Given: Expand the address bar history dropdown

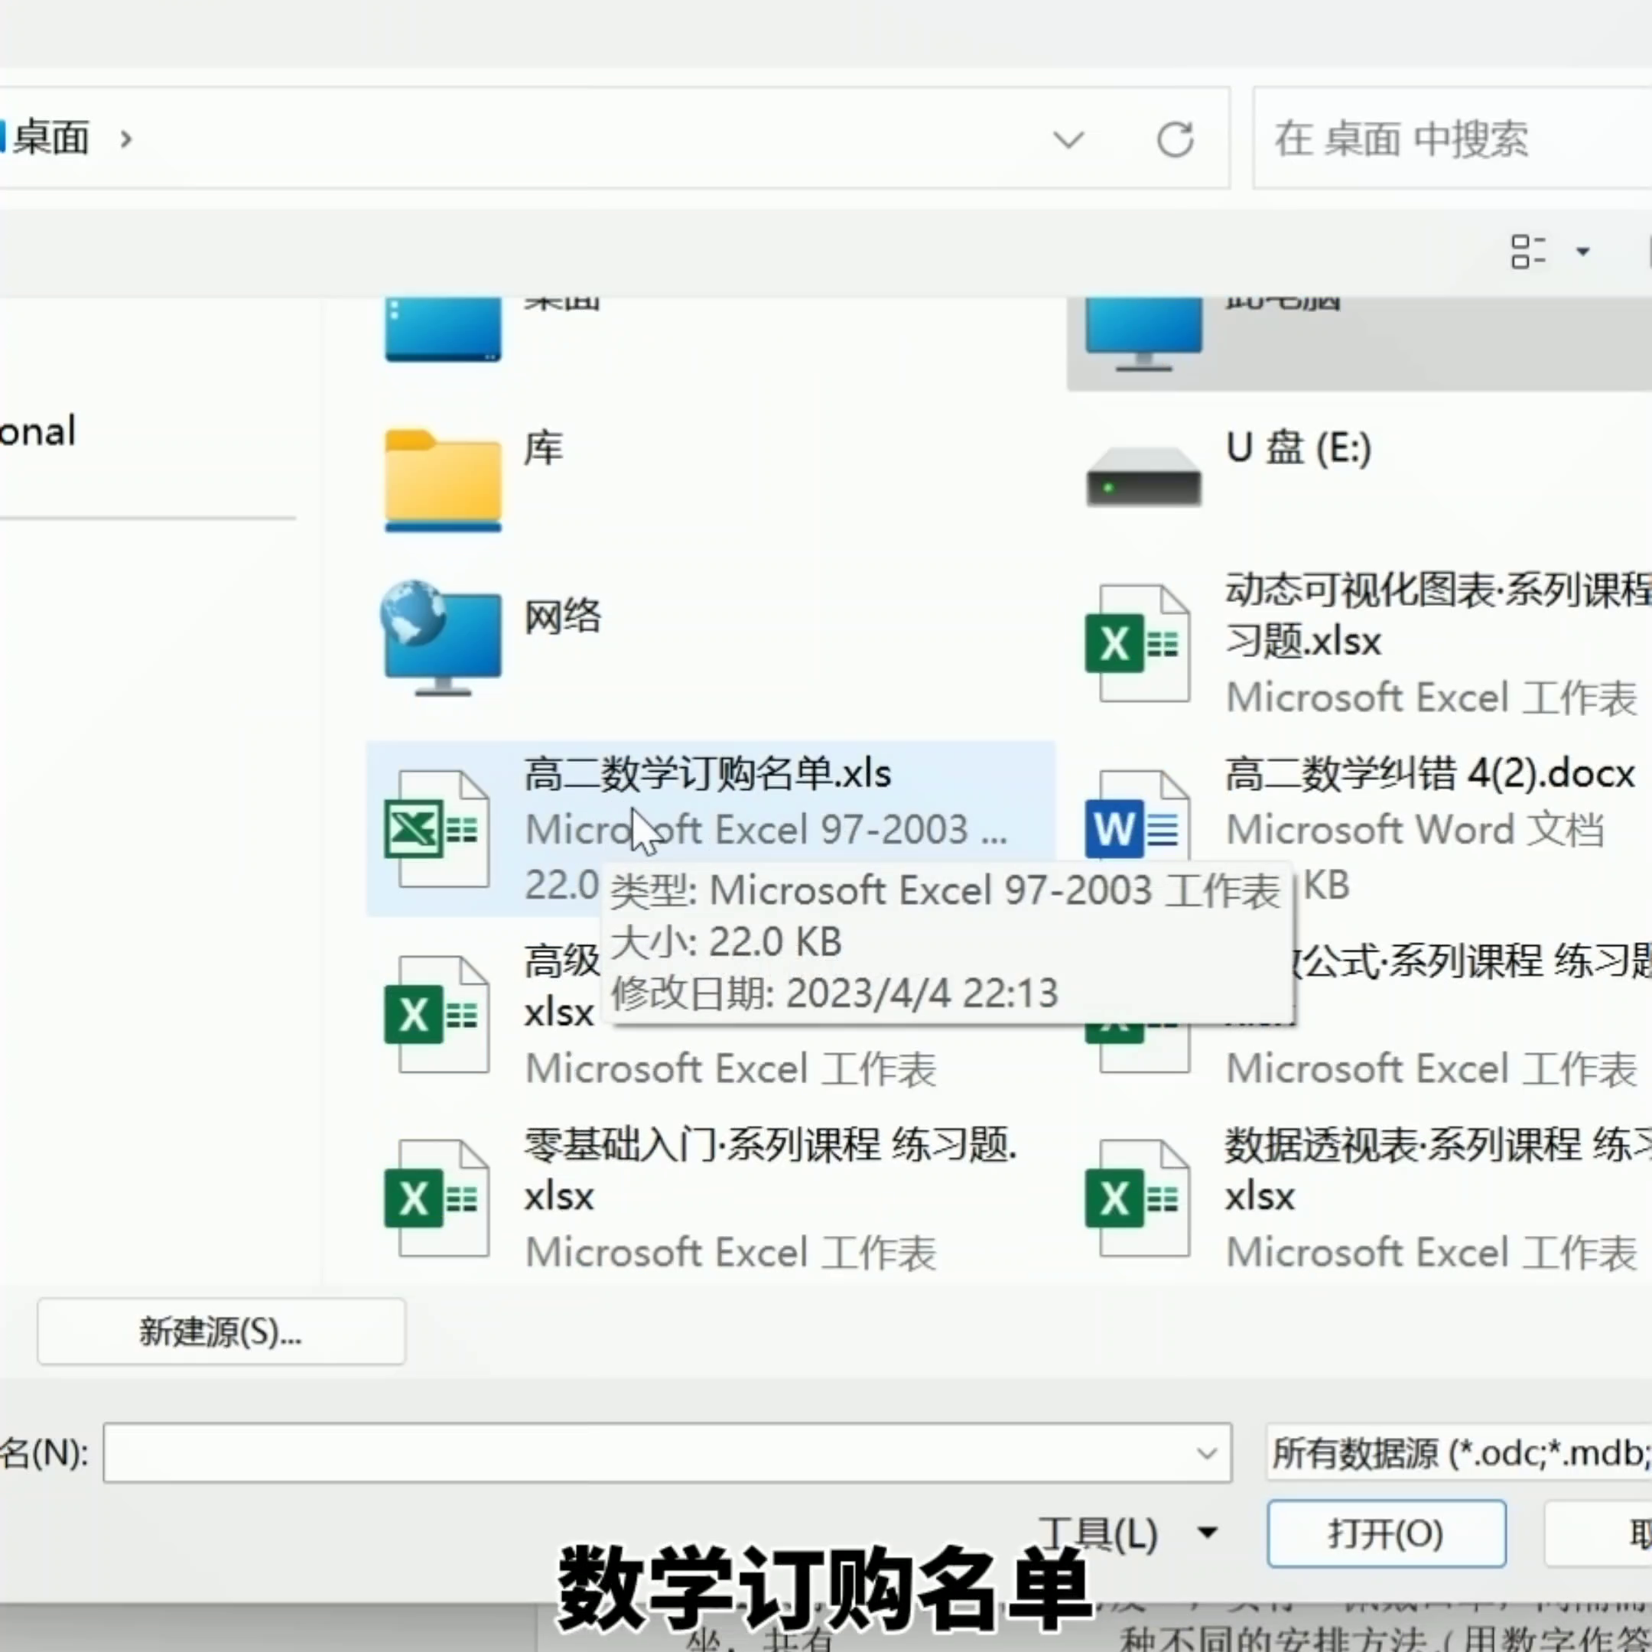Looking at the screenshot, I should [1068, 139].
